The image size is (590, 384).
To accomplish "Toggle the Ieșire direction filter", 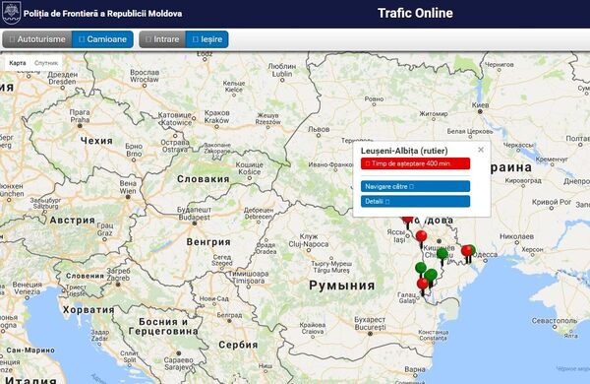I will [x=206, y=39].
